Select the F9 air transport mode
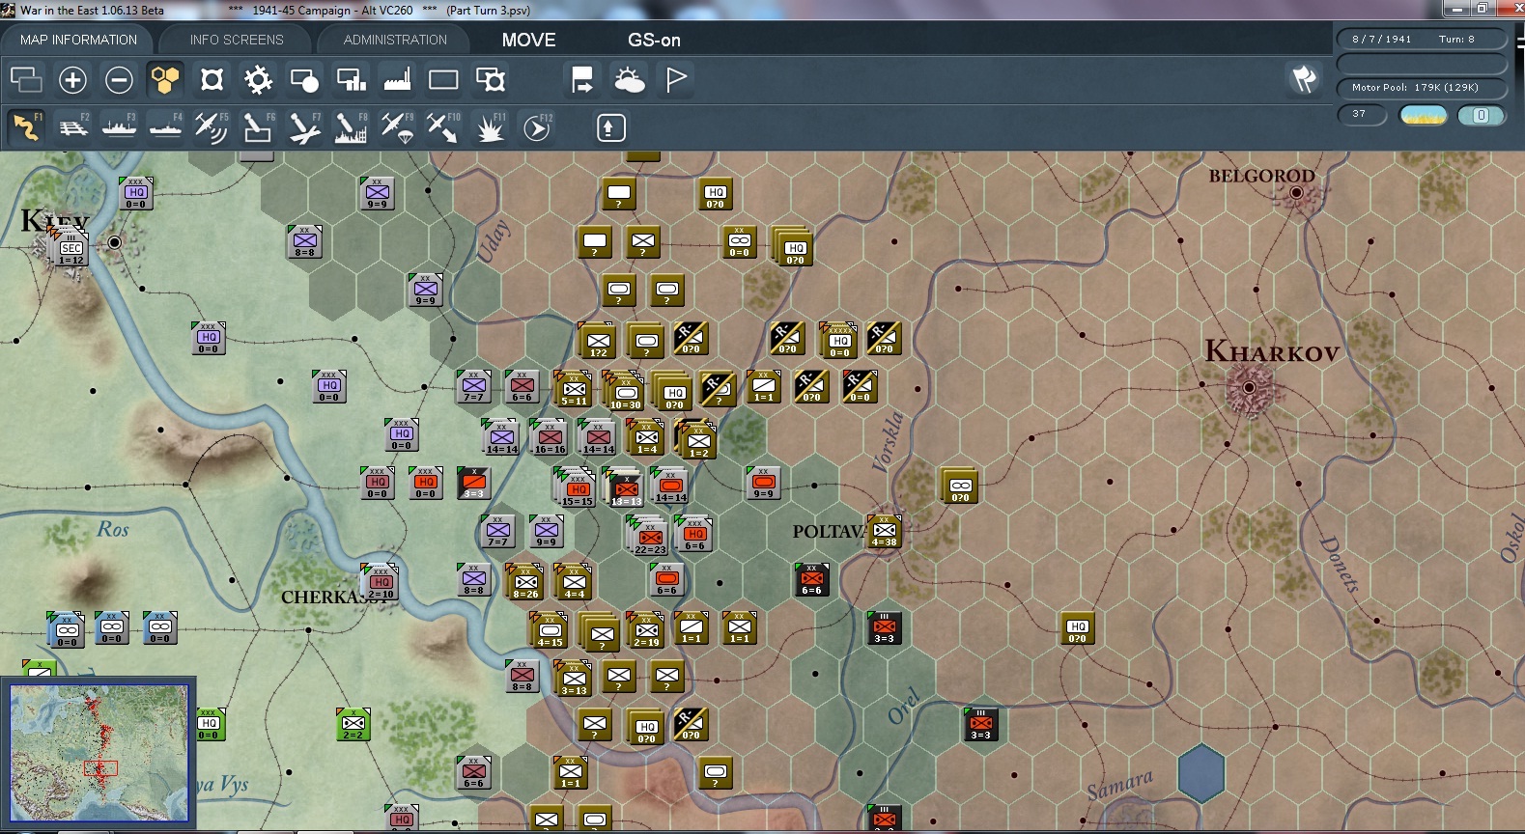This screenshot has width=1525, height=834. coord(397,127)
